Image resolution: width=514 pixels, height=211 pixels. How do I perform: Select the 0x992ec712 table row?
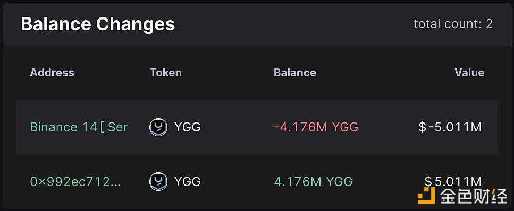coord(257,181)
